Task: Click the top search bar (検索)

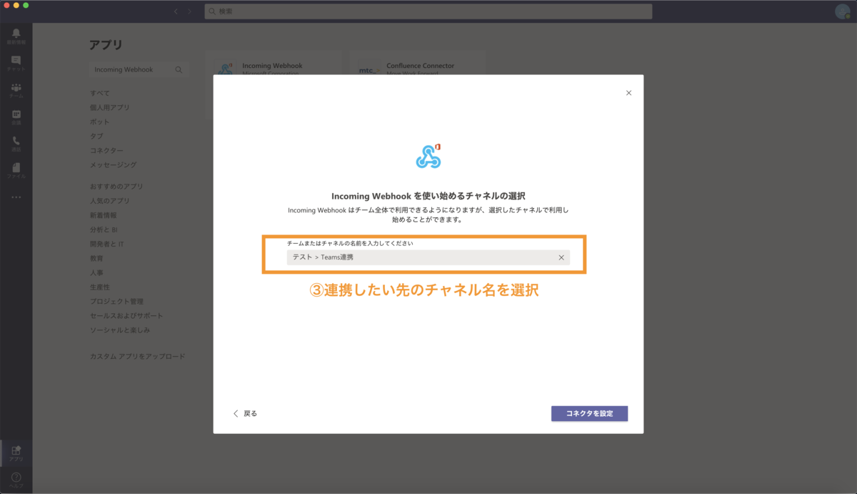Action: [x=428, y=11]
